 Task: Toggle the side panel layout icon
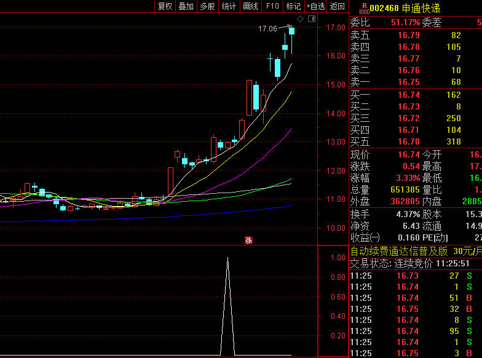[x=311, y=18]
